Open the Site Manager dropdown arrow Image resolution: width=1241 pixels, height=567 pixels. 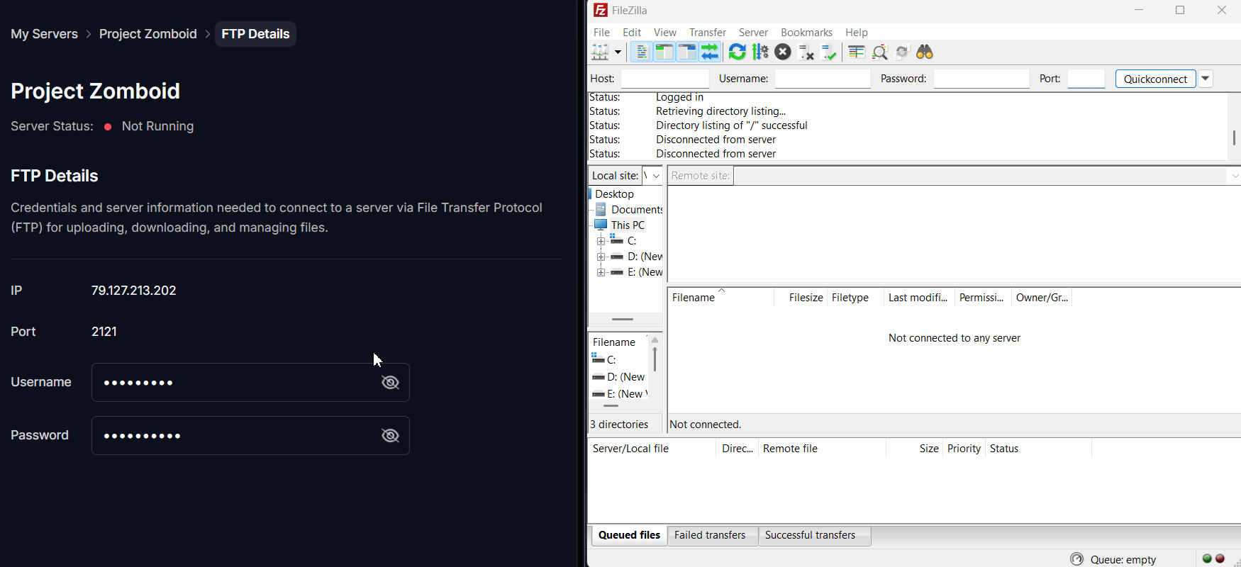[x=618, y=52]
